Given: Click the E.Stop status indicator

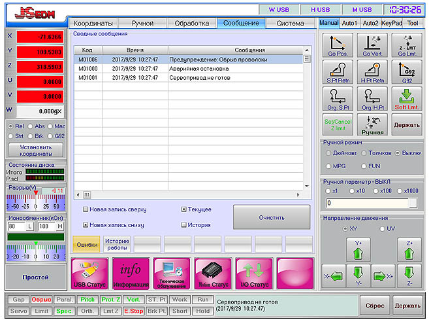Looking at the screenshot, I should click(x=133, y=311).
